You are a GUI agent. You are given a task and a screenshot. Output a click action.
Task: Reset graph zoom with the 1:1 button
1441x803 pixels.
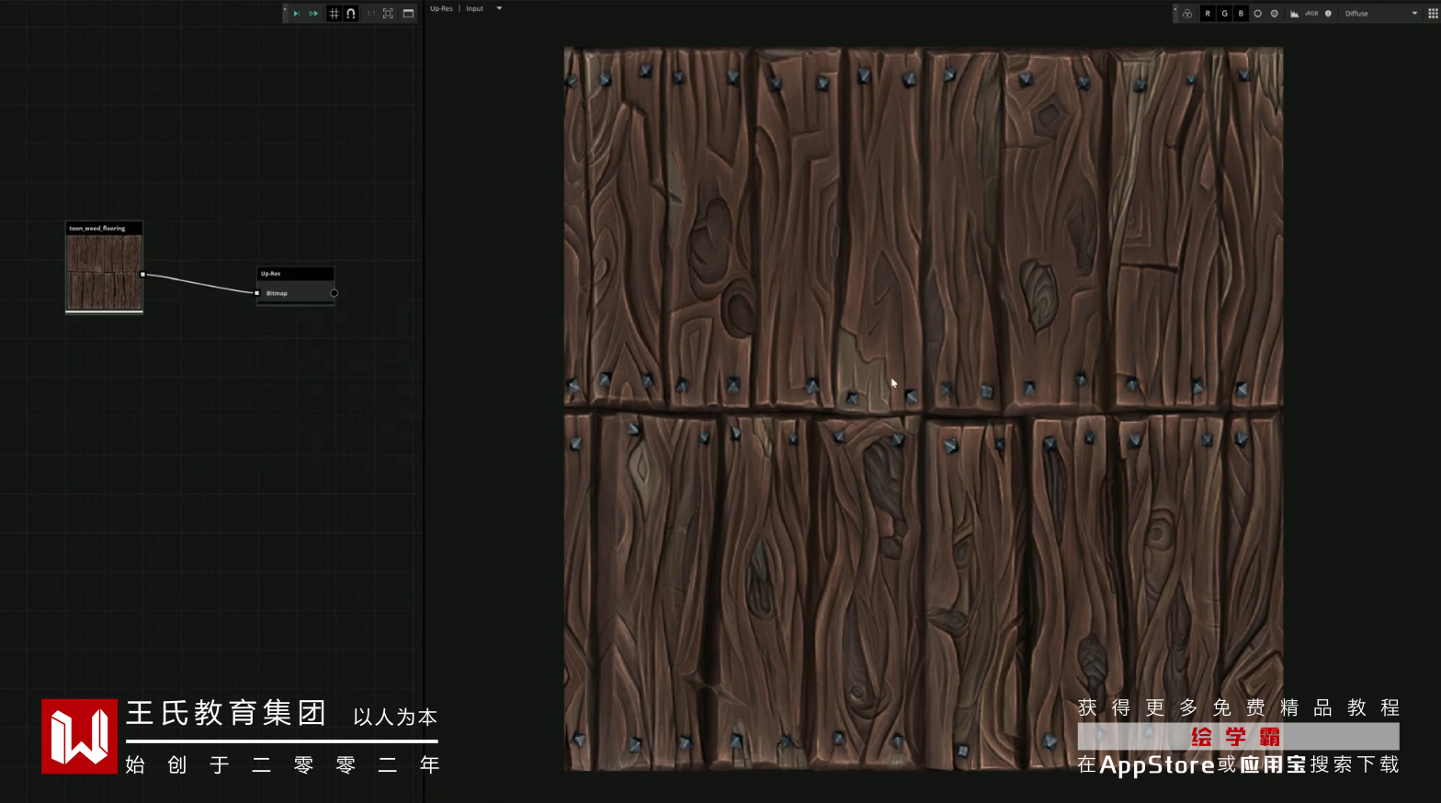[371, 14]
